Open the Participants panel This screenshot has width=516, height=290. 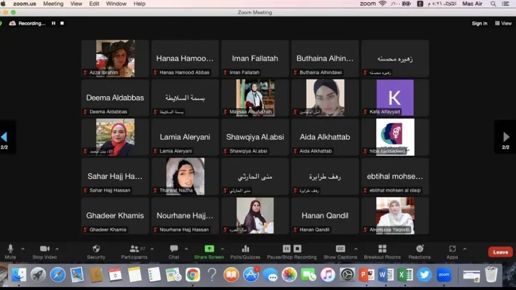coord(134,252)
